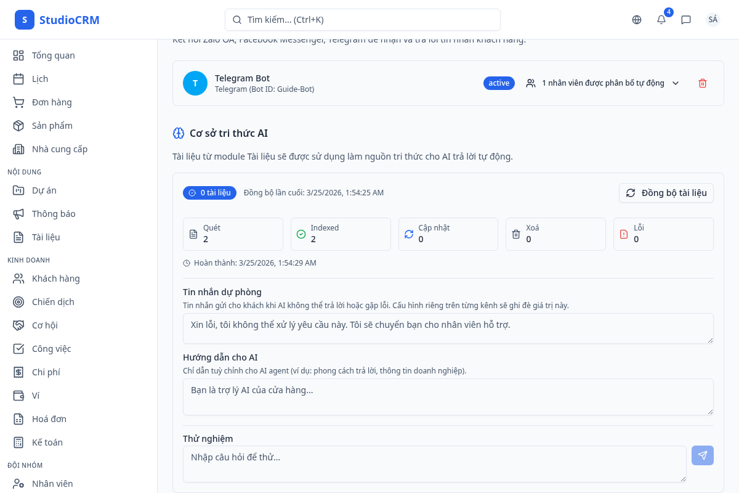Open the chat messages icon
This screenshot has height=493, width=739.
686,20
